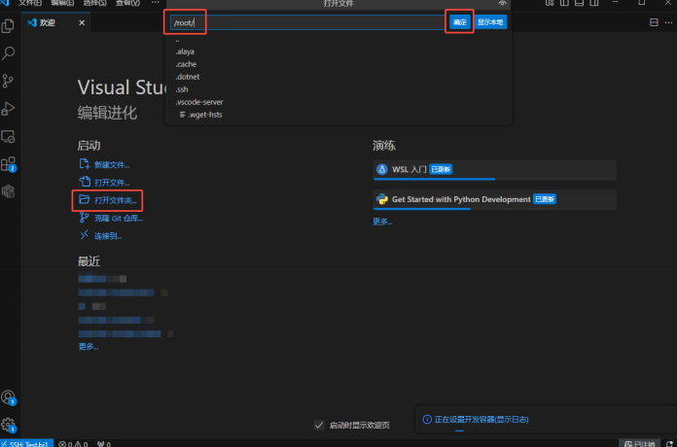This screenshot has height=447, width=677.
Task: Click 显示日志 in the notification
Action: [x=512, y=420]
